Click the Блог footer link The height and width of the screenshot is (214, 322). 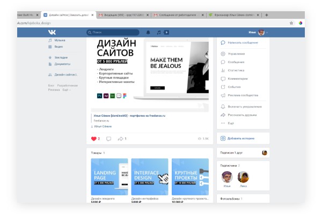tap(51, 86)
